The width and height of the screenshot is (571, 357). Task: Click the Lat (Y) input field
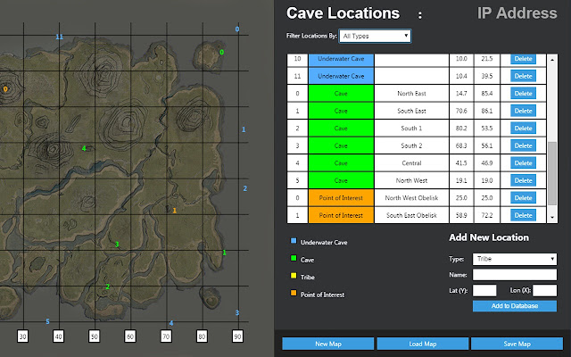484,290
